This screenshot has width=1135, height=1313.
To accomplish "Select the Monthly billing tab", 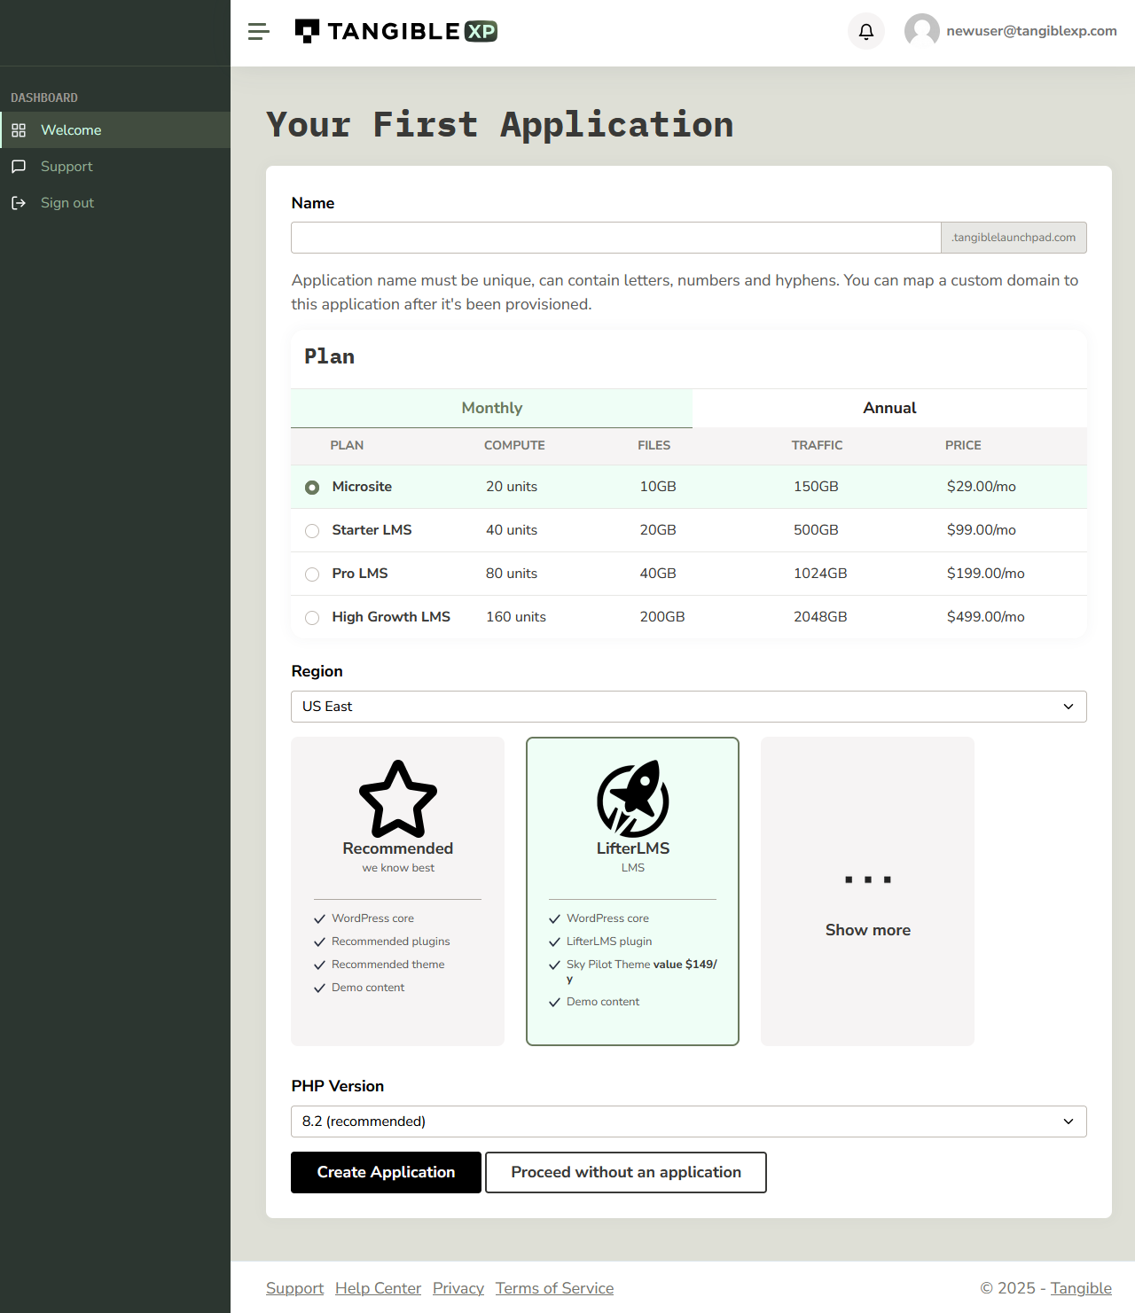I will click(x=491, y=408).
